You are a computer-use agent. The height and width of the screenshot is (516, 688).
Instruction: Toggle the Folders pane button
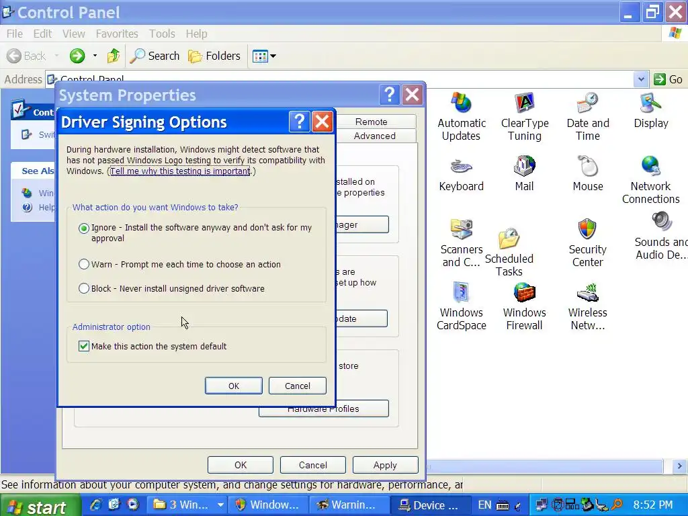point(214,56)
